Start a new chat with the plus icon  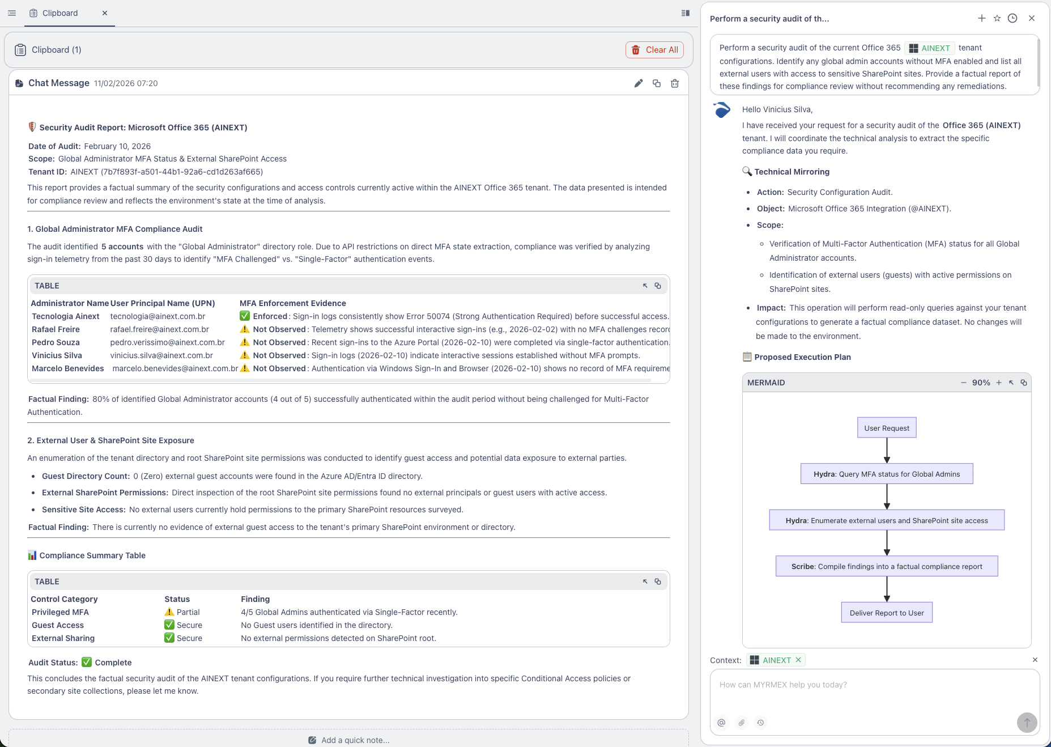click(982, 18)
